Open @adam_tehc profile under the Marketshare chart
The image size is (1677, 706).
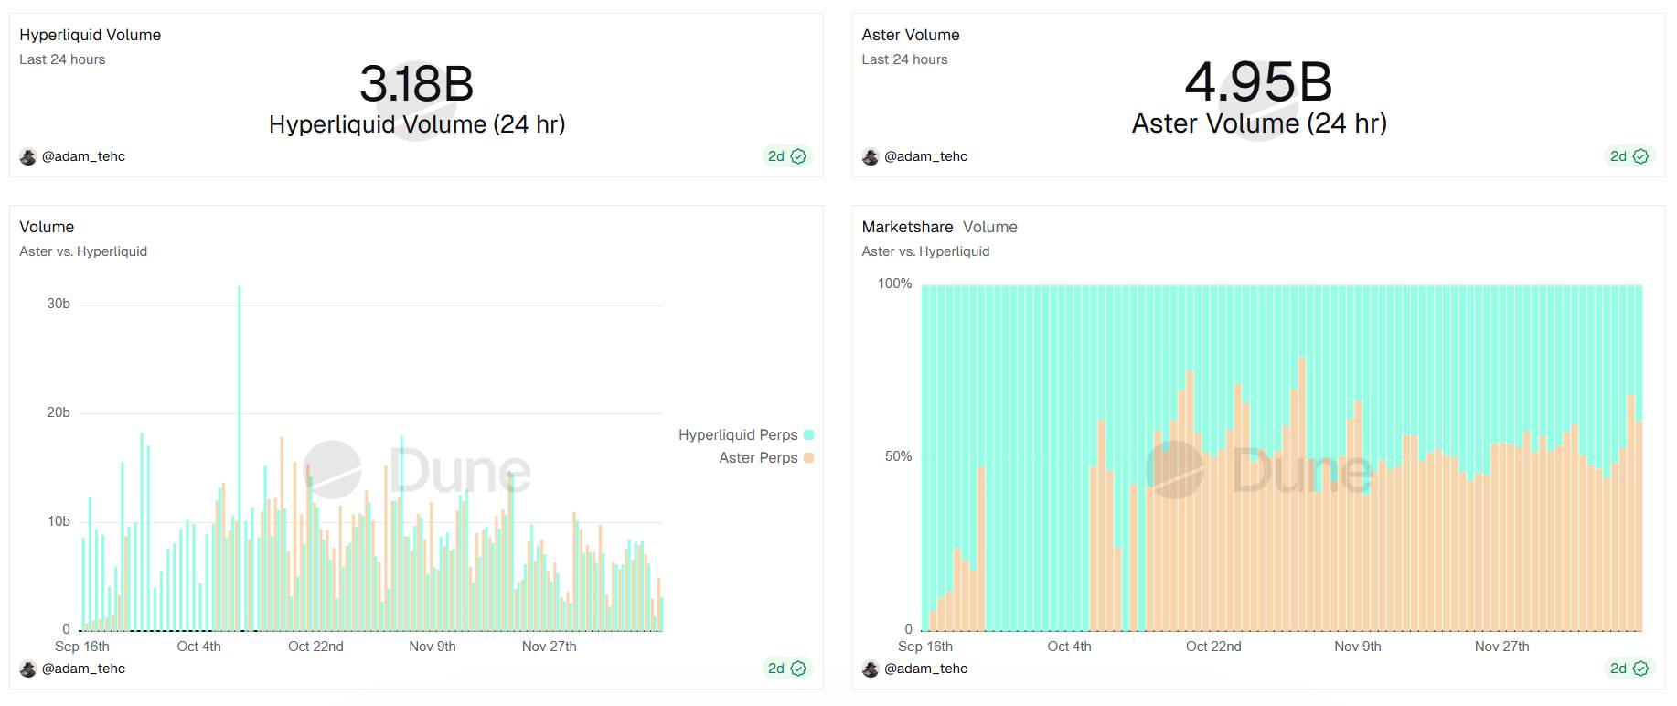(925, 669)
